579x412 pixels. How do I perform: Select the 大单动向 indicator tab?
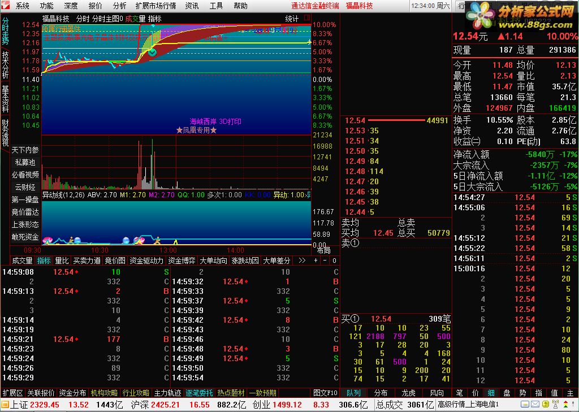[x=213, y=261]
